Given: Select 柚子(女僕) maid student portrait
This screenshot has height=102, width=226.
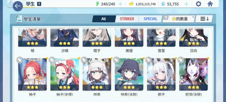Looking at the screenshot, I should 65,74.
